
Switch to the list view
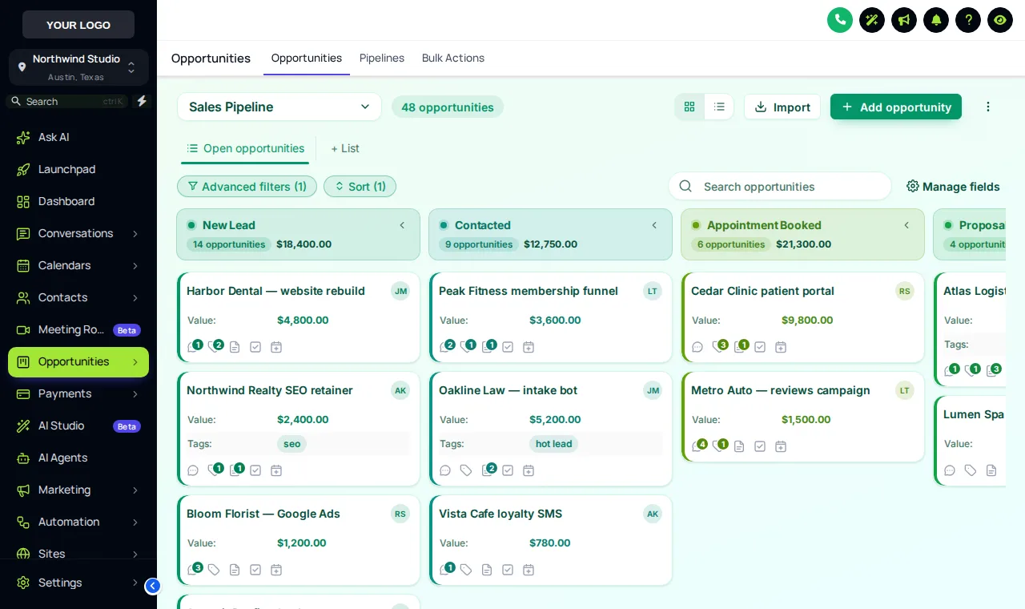pos(719,107)
